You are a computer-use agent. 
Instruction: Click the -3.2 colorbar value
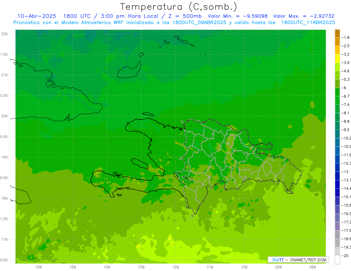coord(346,54)
